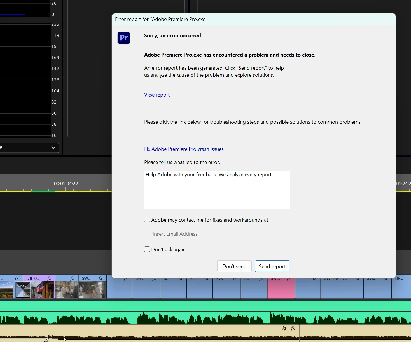Click the second audio volume keyframe

65,339
